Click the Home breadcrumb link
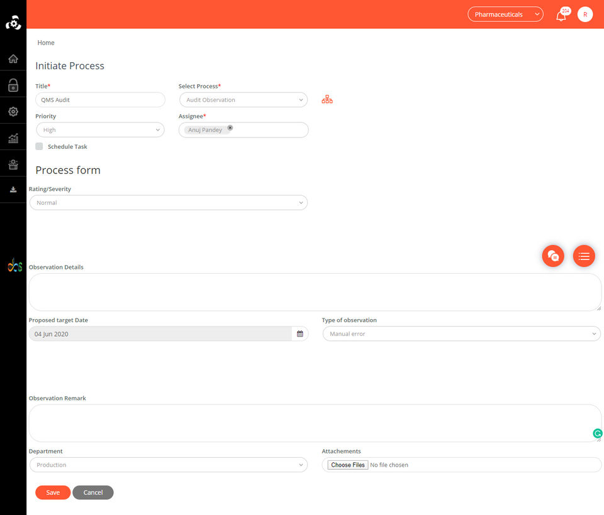604x515 pixels. coord(46,43)
